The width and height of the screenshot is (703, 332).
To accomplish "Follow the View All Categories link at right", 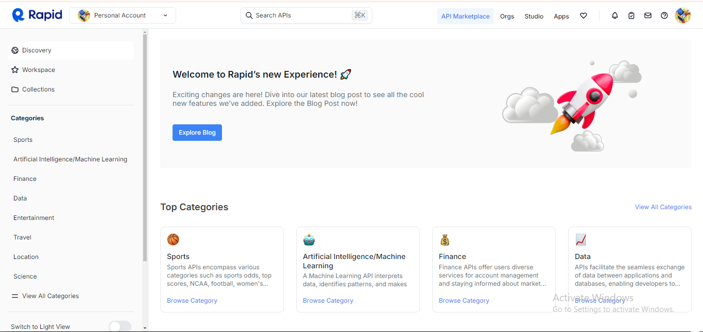I will (663, 207).
